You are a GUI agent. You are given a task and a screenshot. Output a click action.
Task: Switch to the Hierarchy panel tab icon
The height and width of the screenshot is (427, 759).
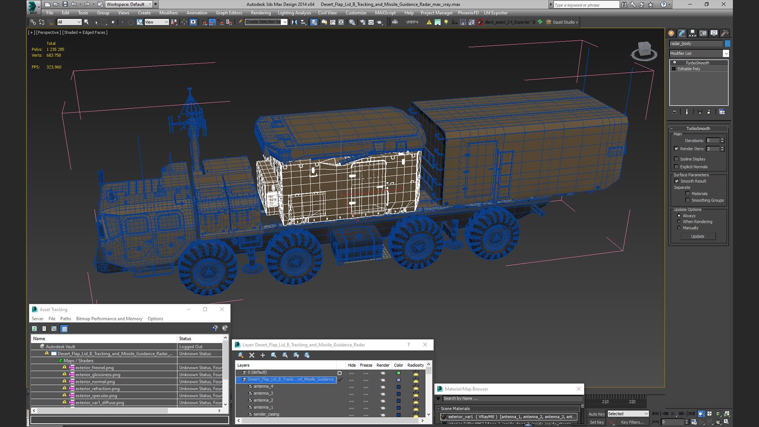pyautogui.click(x=693, y=33)
